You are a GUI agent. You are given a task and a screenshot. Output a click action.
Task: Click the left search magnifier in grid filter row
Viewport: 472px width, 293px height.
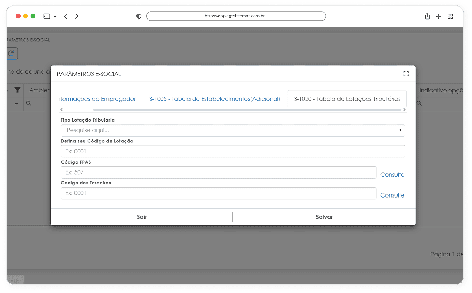pos(29,103)
